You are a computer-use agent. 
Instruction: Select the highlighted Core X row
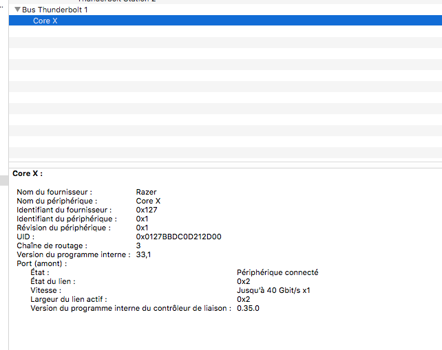coord(225,21)
